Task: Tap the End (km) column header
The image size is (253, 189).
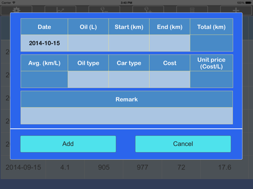Action: [x=170, y=27]
